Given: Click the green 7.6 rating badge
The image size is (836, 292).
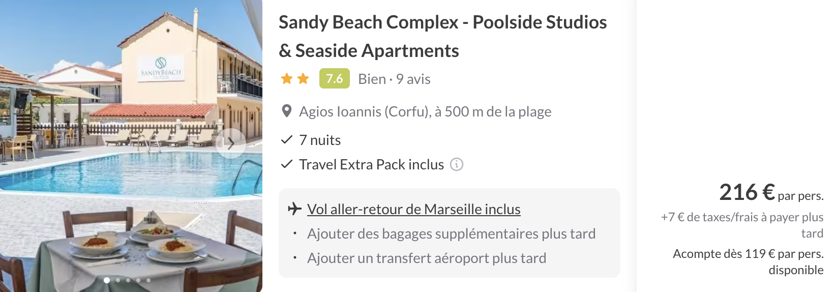Looking at the screenshot, I should click(334, 79).
